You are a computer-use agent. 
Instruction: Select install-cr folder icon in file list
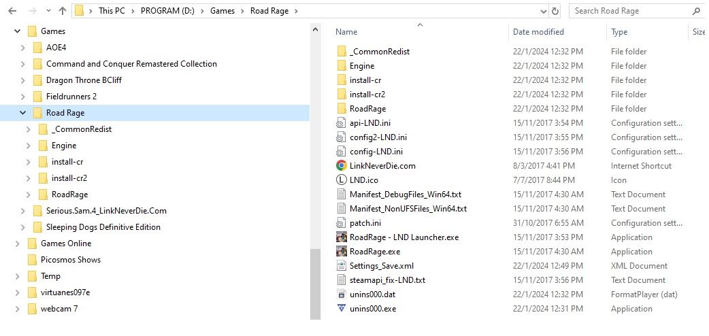point(342,80)
